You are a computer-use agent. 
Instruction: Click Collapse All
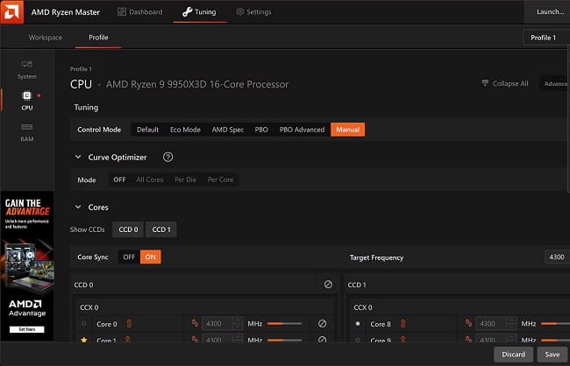point(504,83)
